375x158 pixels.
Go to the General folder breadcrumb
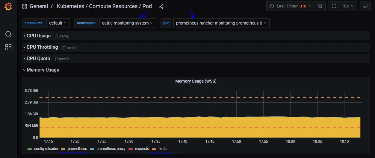point(39,6)
